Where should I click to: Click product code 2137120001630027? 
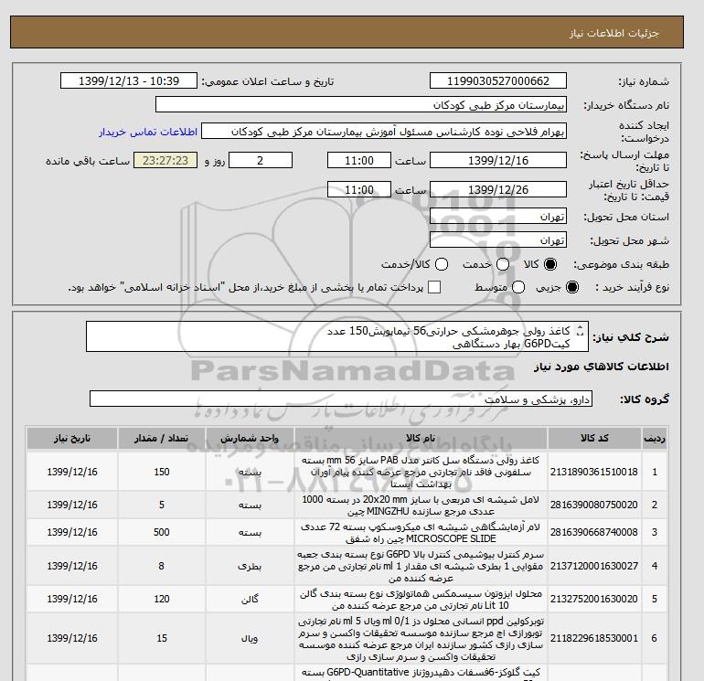click(x=594, y=566)
